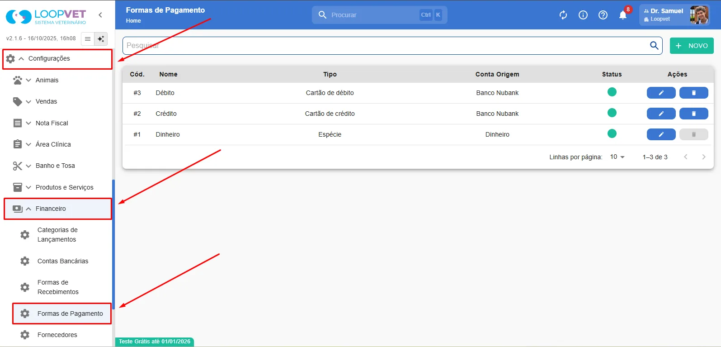The width and height of the screenshot is (721, 347).
Task: Sort by the Tipo column header
Action: click(330, 74)
